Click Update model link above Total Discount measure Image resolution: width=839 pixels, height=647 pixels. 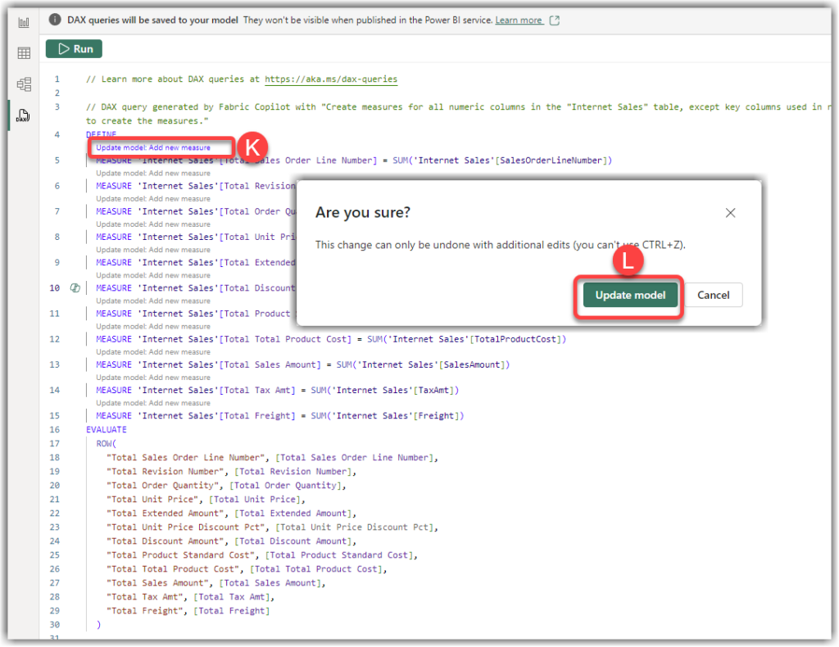(x=153, y=275)
